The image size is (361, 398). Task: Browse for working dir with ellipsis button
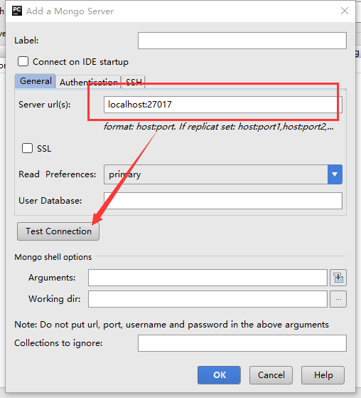point(338,299)
